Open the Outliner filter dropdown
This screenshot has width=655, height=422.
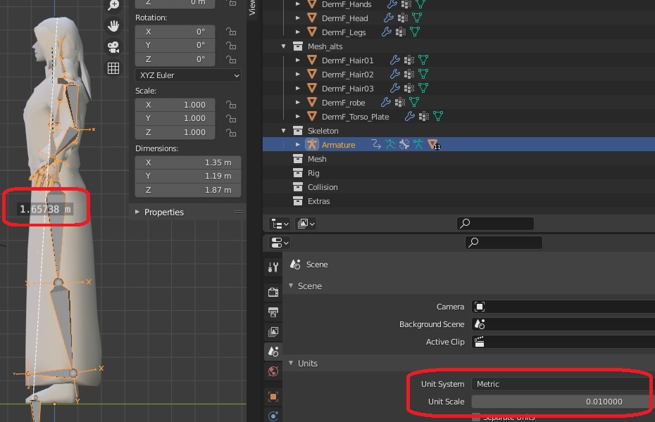(x=306, y=224)
